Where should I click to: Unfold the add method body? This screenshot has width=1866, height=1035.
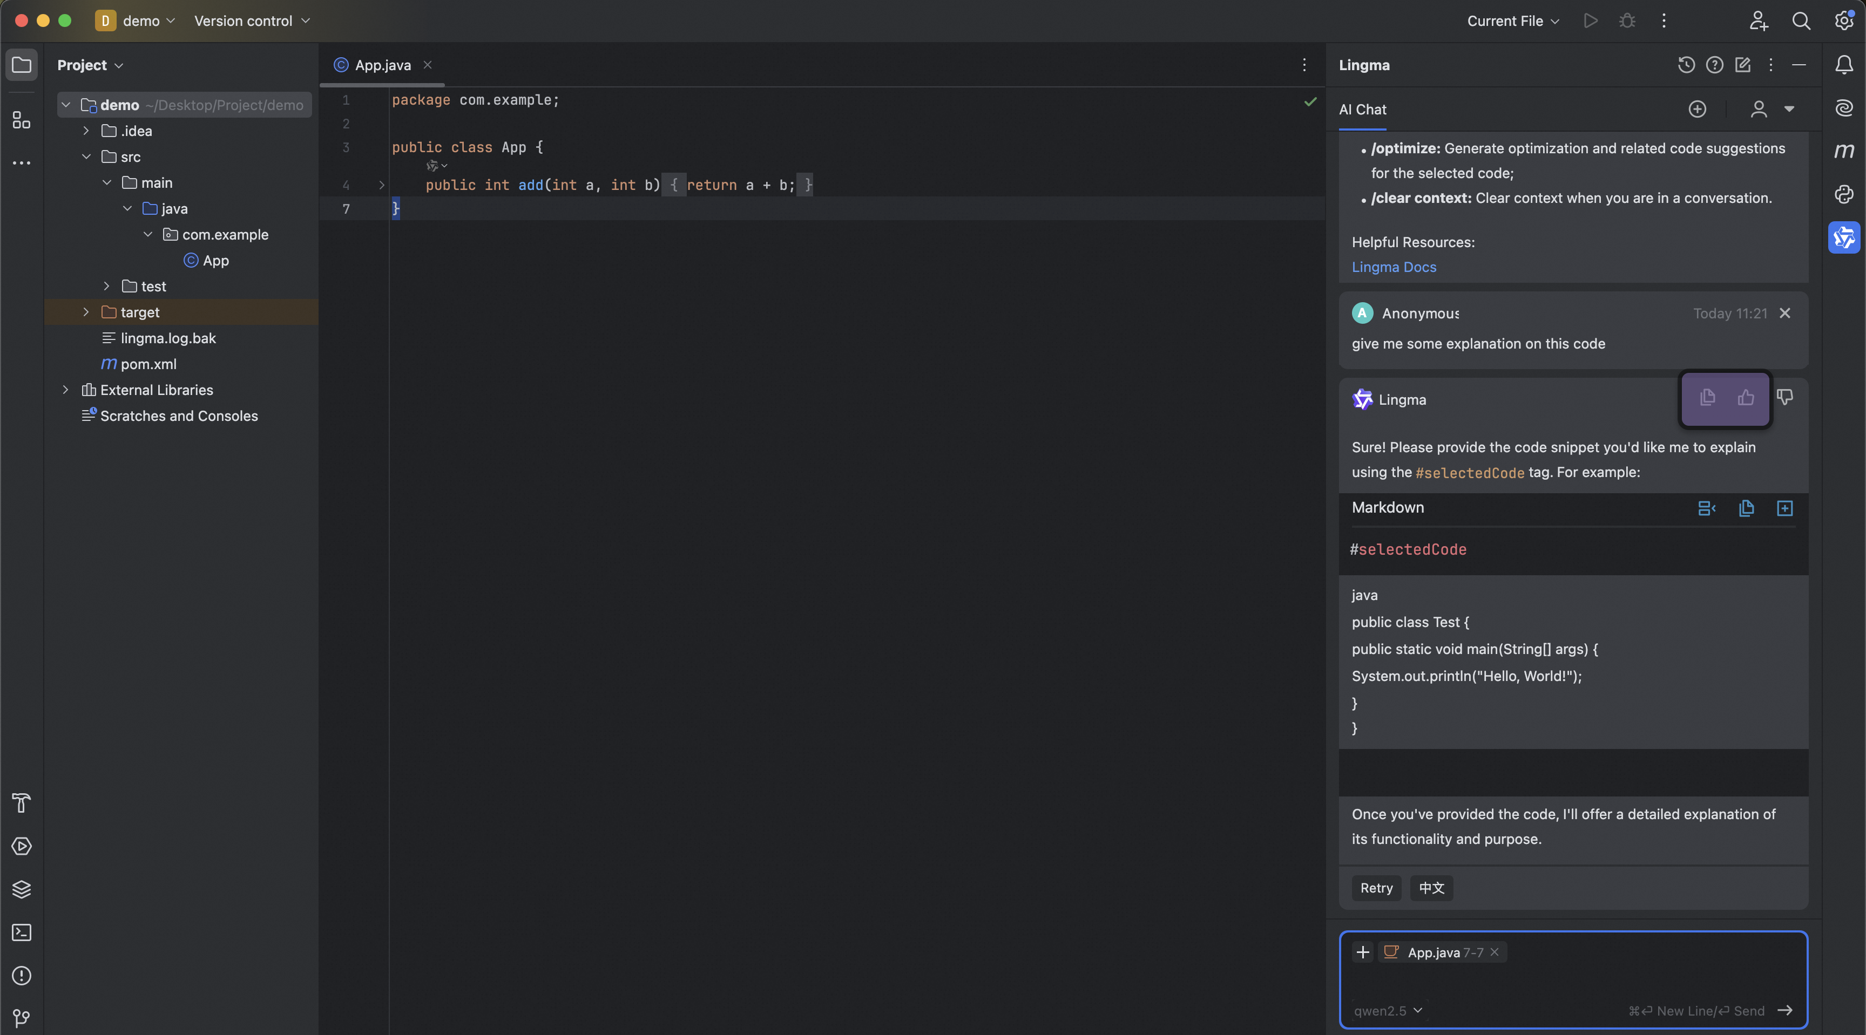[x=382, y=185]
